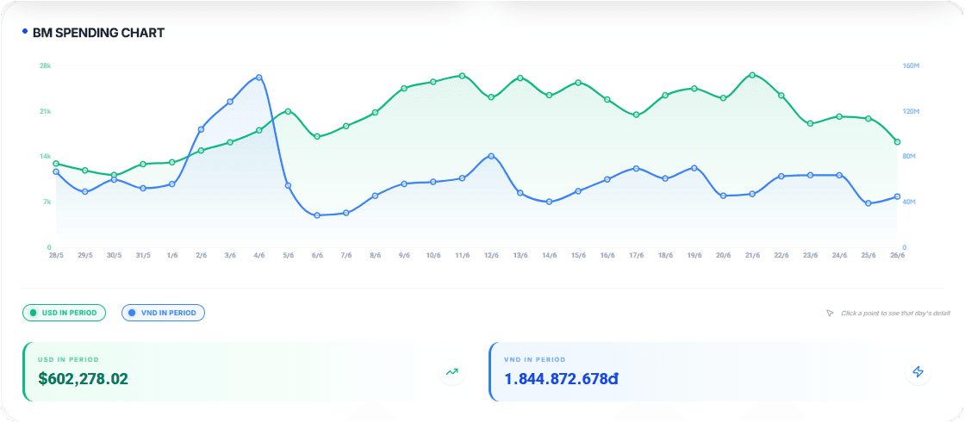965x423 pixels.
Task: Select the green USD point at 11/6
Action: [462, 76]
